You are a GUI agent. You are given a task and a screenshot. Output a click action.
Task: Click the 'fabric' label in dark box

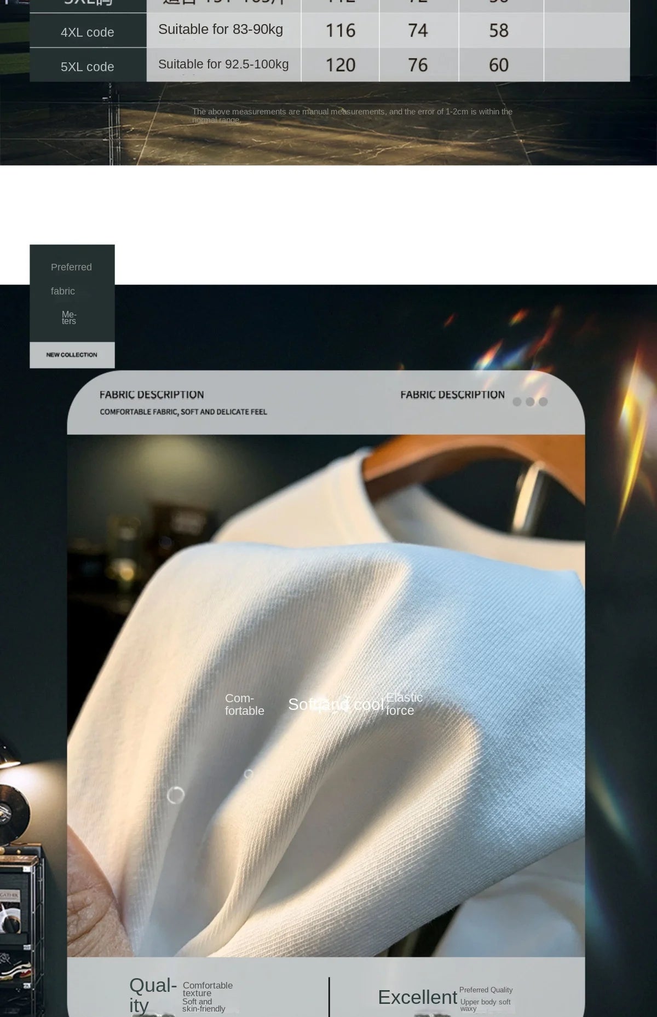(x=63, y=291)
